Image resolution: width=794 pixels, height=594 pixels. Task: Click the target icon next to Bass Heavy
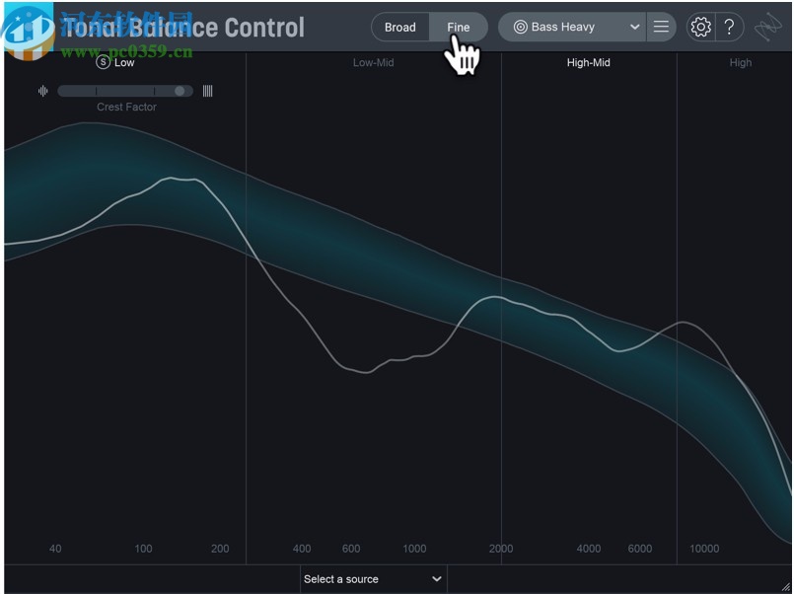(520, 27)
